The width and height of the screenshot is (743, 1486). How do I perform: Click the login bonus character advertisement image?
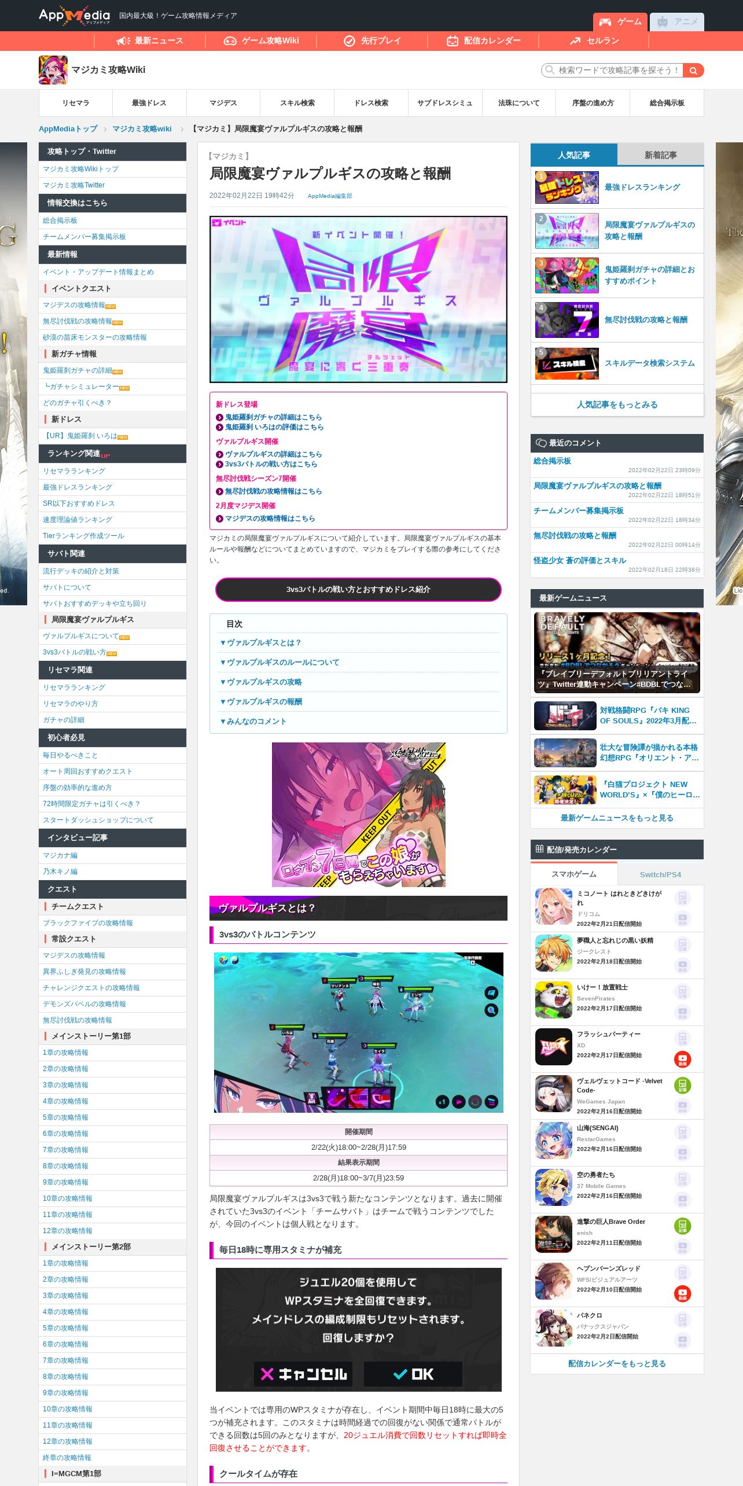(359, 815)
